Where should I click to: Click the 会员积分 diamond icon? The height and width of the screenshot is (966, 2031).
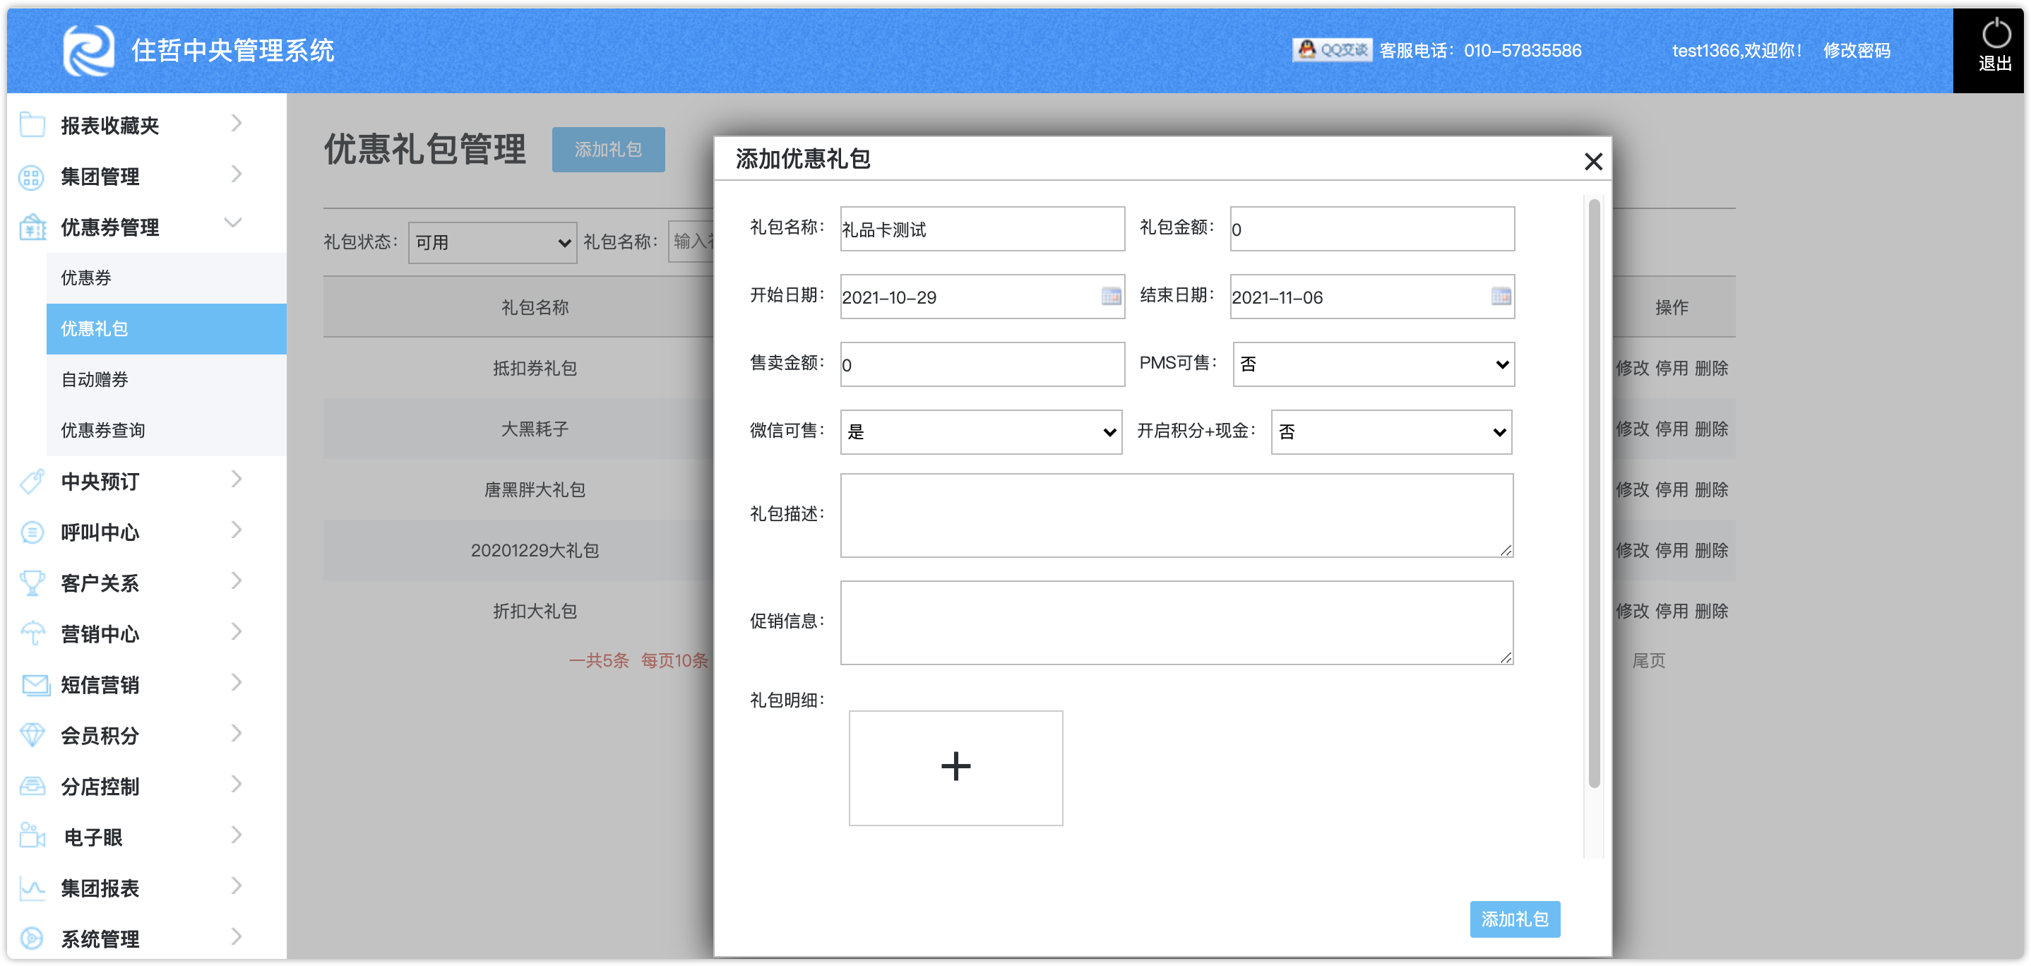pyautogui.click(x=32, y=735)
